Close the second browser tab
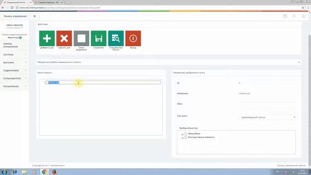 coord(62,2)
